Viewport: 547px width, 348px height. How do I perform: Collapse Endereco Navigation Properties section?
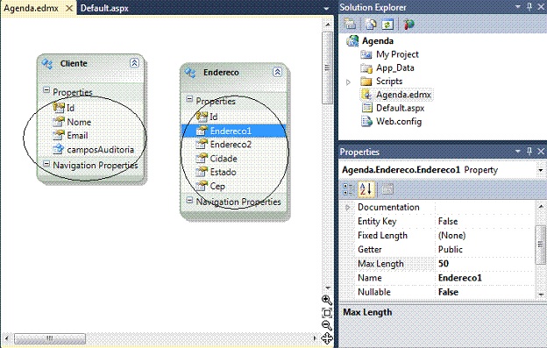pos(189,200)
